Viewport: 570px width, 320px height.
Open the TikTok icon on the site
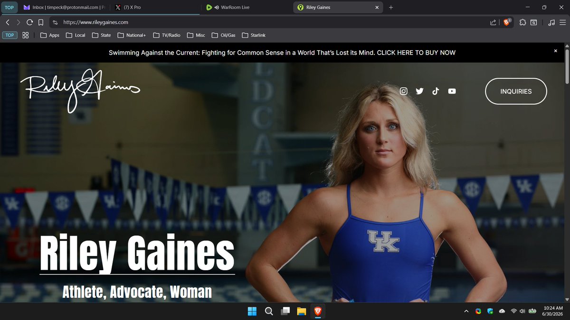tap(435, 91)
